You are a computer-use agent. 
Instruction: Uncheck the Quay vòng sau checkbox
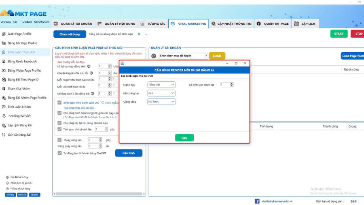[60, 140]
